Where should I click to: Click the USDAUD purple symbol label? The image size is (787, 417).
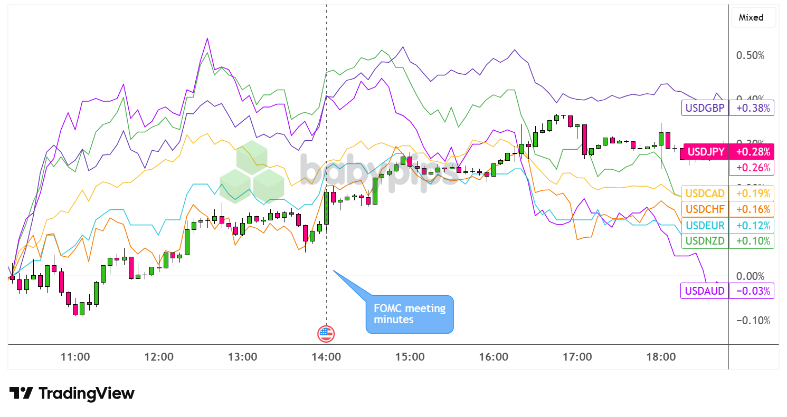click(705, 290)
